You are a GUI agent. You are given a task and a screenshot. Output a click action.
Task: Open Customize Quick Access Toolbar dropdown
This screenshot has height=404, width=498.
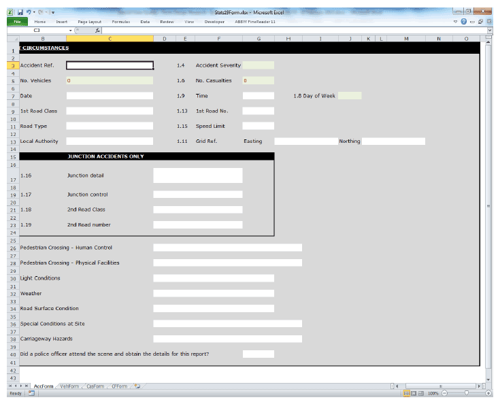[x=53, y=12]
